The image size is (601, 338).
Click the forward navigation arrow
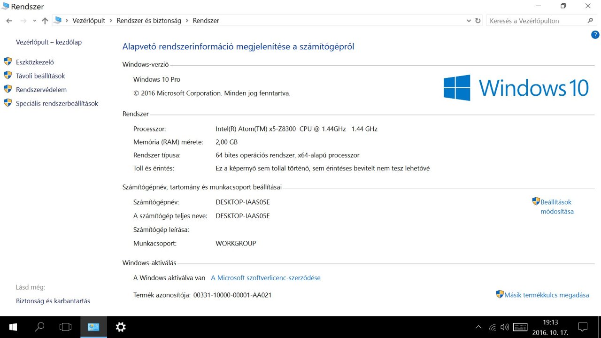click(23, 21)
